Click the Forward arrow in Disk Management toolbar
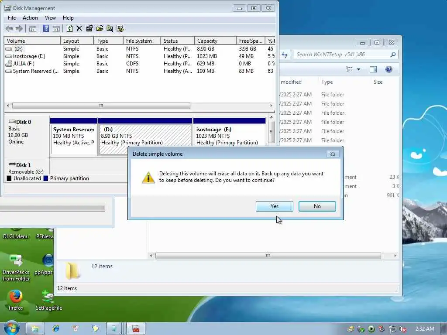This screenshot has width=447, height=335. coord(19,28)
